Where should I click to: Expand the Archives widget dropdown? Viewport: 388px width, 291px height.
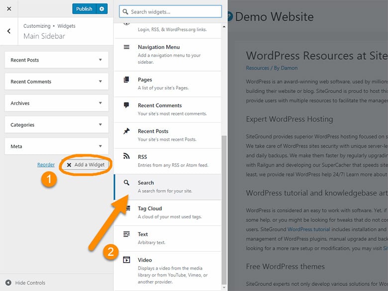(x=100, y=103)
